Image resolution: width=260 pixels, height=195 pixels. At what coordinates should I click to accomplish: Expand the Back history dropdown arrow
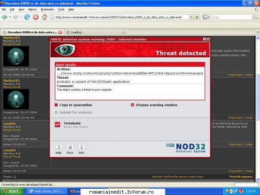click(10, 17)
